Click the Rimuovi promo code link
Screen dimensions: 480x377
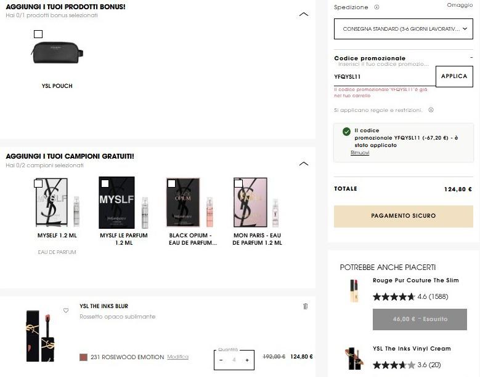(x=360, y=153)
